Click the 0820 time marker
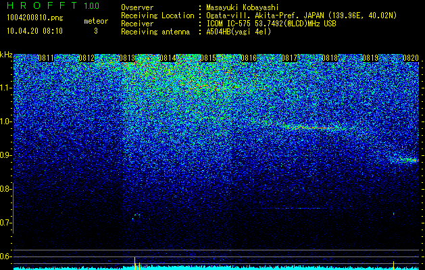 point(411,58)
